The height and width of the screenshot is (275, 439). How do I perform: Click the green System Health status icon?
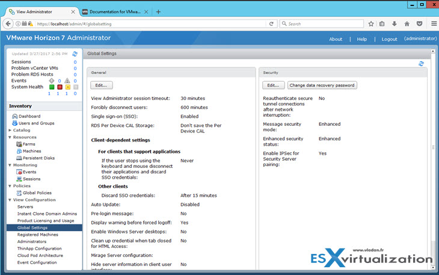(x=52, y=87)
